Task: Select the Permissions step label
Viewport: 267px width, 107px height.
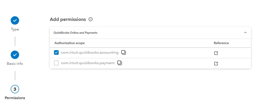Action: 15,98
